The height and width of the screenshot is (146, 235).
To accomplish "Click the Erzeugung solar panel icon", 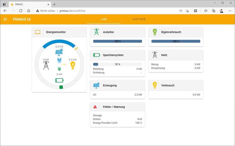I will click(96, 85).
